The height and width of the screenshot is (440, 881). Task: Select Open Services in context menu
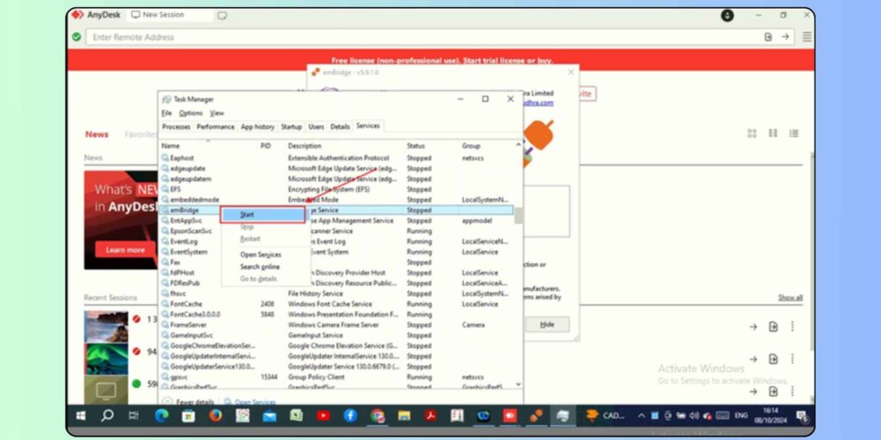tap(261, 254)
